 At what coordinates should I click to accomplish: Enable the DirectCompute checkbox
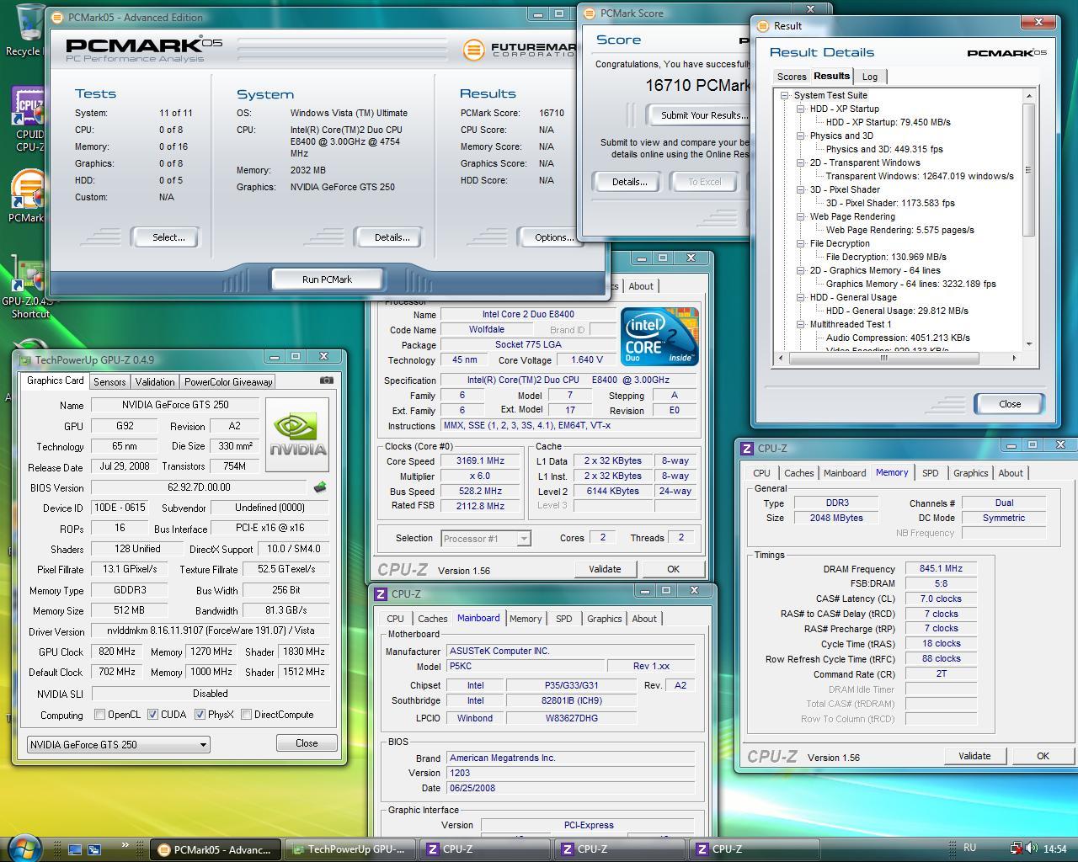click(x=246, y=715)
